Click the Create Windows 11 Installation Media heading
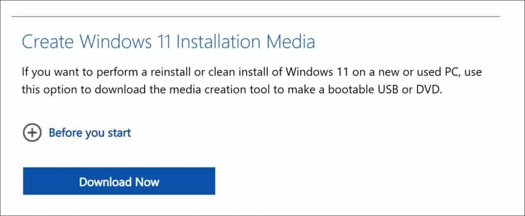The image size is (525, 216). tap(168, 42)
